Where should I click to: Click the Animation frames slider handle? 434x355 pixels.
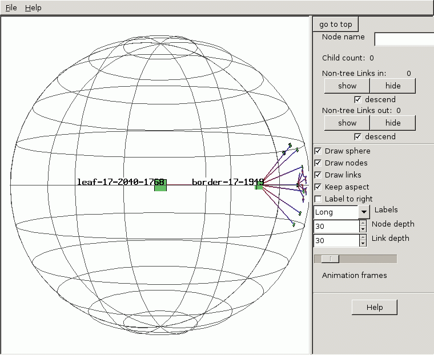[x=330, y=259]
